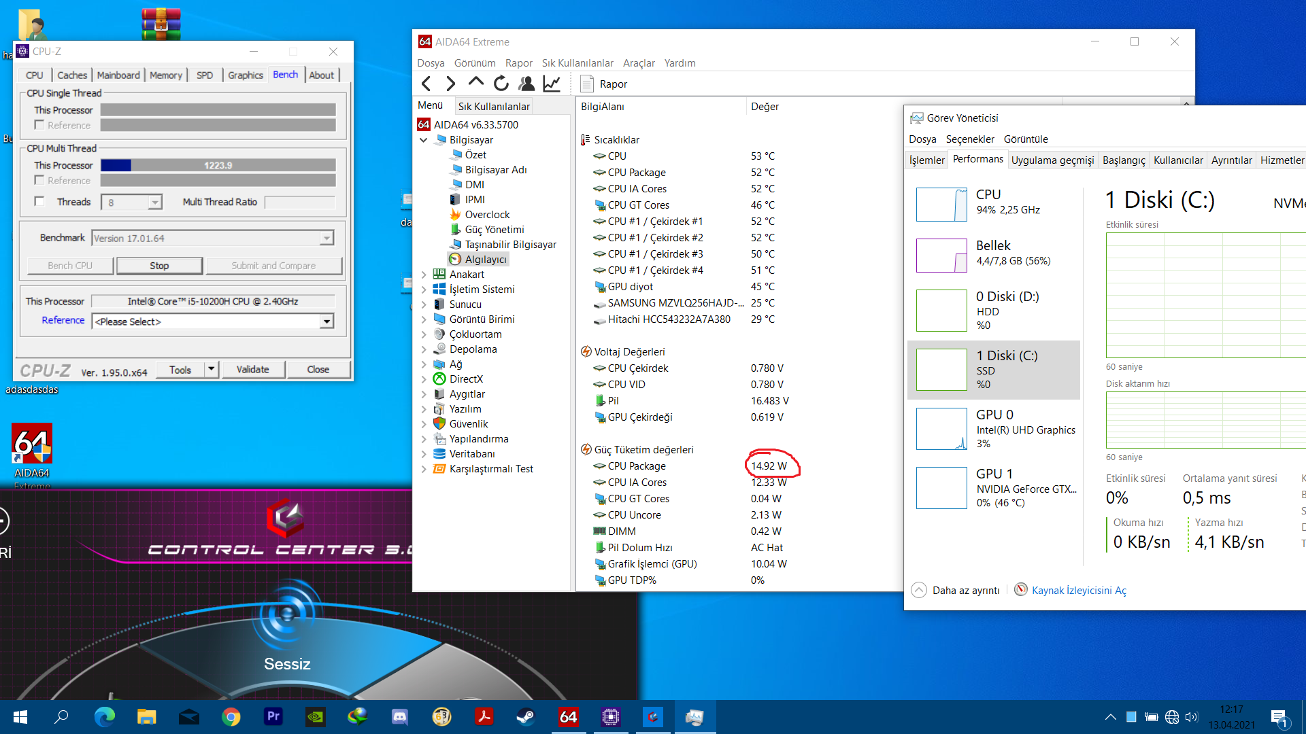The width and height of the screenshot is (1306, 734).
Task: Open the Rapor report icon
Action: 586,84
